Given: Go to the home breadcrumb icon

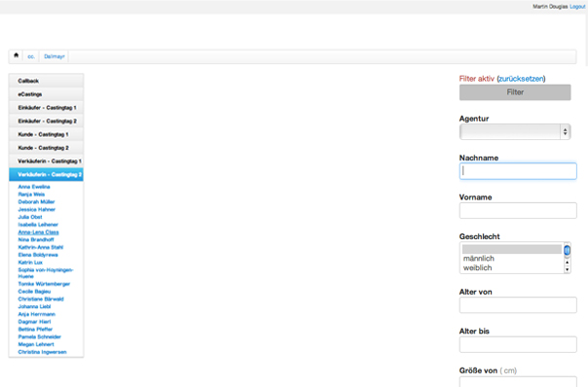Looking at the screenshot, I should (17, 55).
